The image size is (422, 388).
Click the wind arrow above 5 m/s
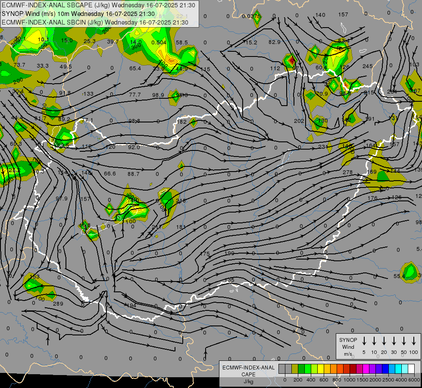coord(364,341)
